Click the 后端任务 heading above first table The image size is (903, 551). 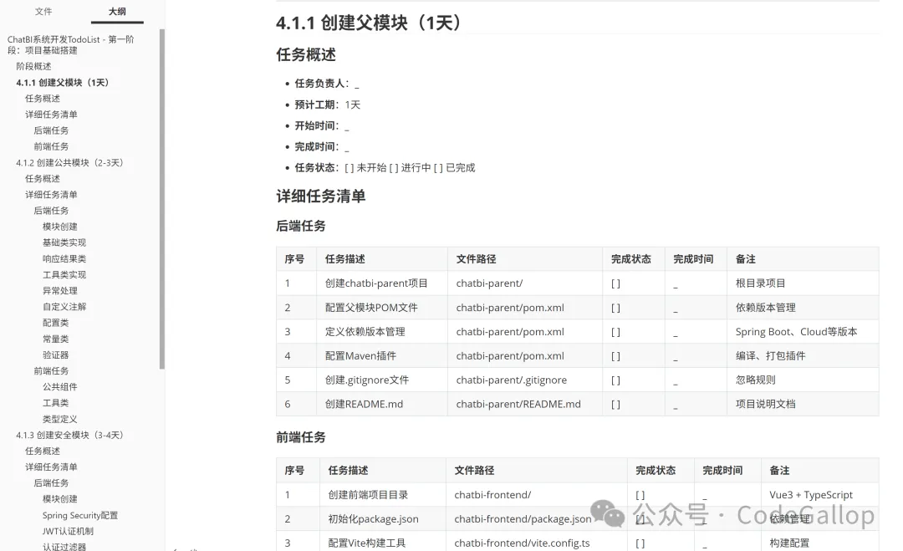301,227
